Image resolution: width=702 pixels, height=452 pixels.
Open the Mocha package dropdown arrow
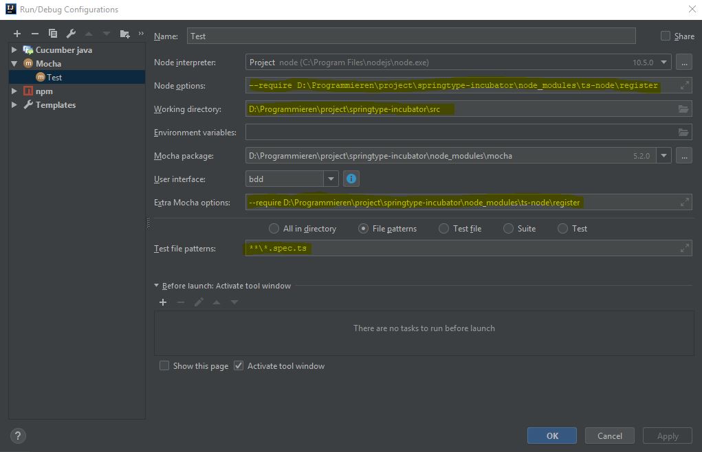(664, 155)
